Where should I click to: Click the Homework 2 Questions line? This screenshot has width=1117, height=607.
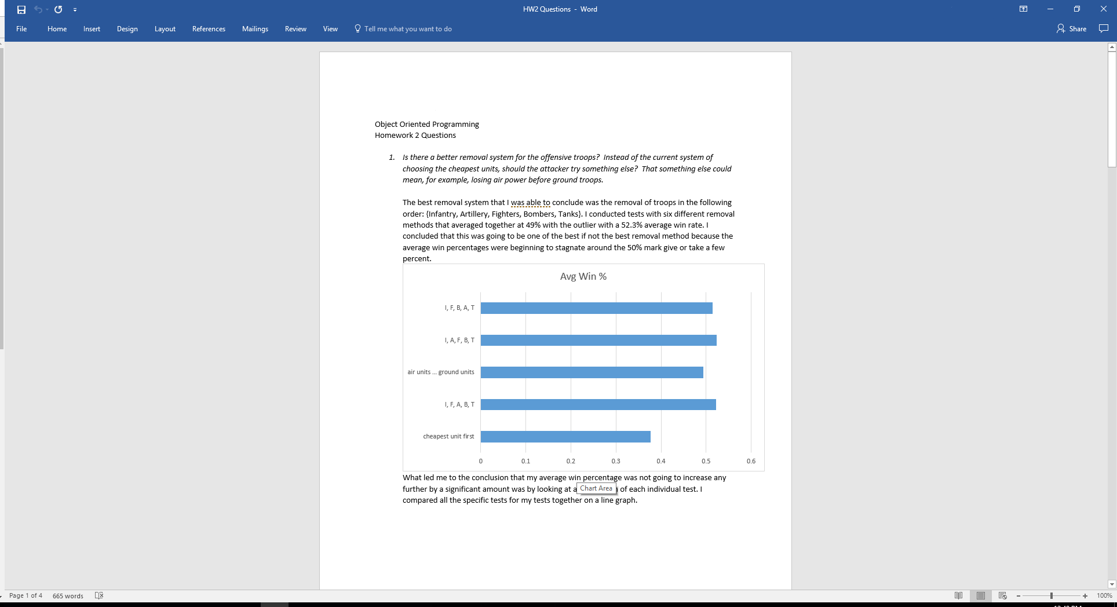click(415, 135)
